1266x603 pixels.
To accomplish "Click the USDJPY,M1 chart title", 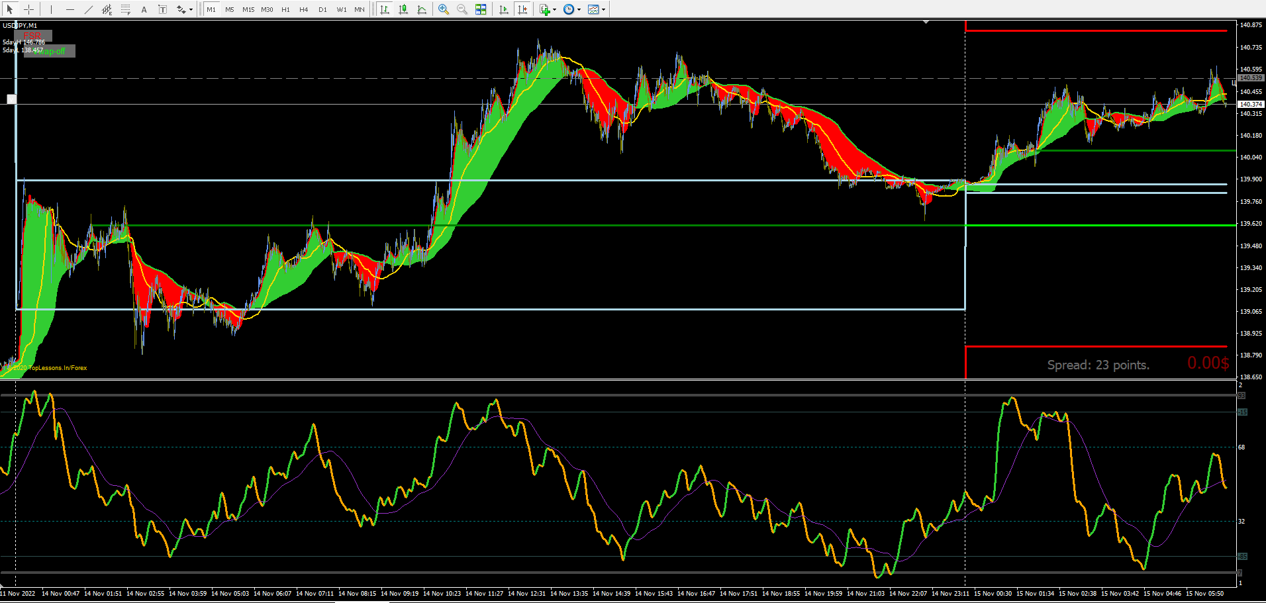I will (20, 25).
